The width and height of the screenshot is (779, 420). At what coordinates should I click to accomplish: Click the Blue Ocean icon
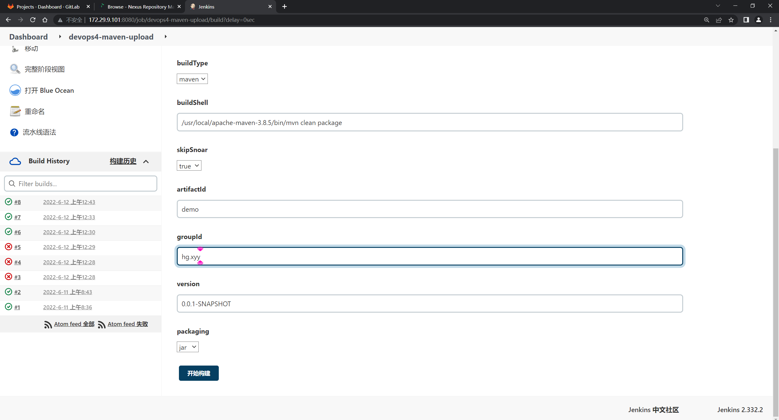15,90
